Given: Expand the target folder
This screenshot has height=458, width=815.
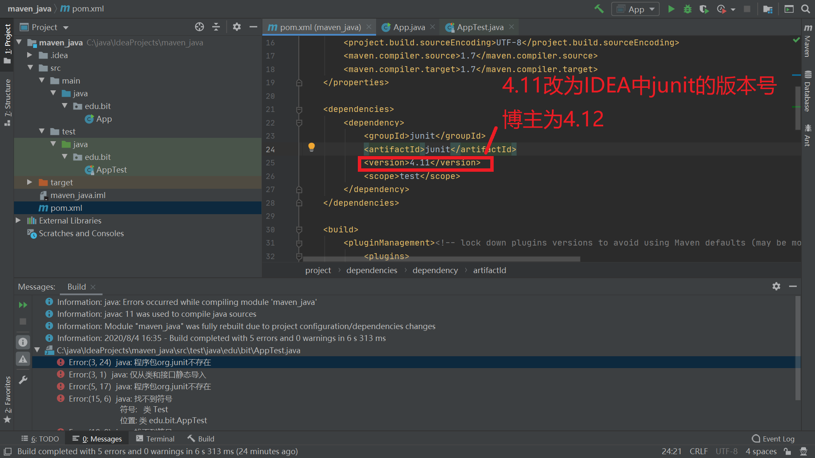Looking at the screenshot, I should click(x=29, y=182).
